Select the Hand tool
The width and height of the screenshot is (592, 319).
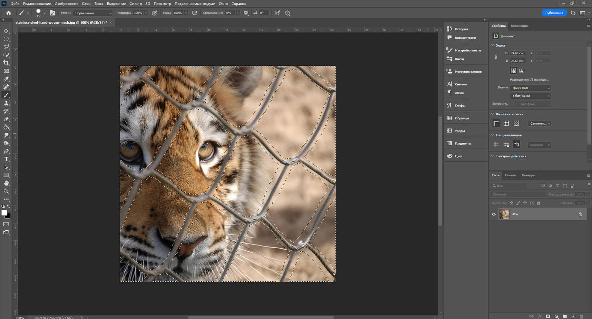coord(6,183)
